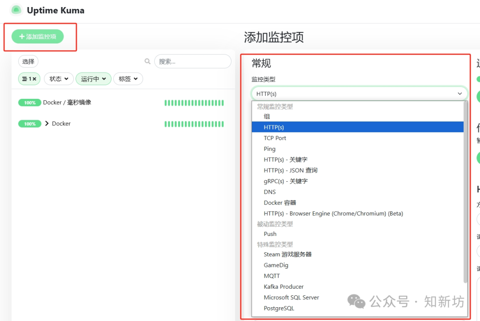Select MQTT monitor type
The image size is (480, 321).
pos(357,276)
